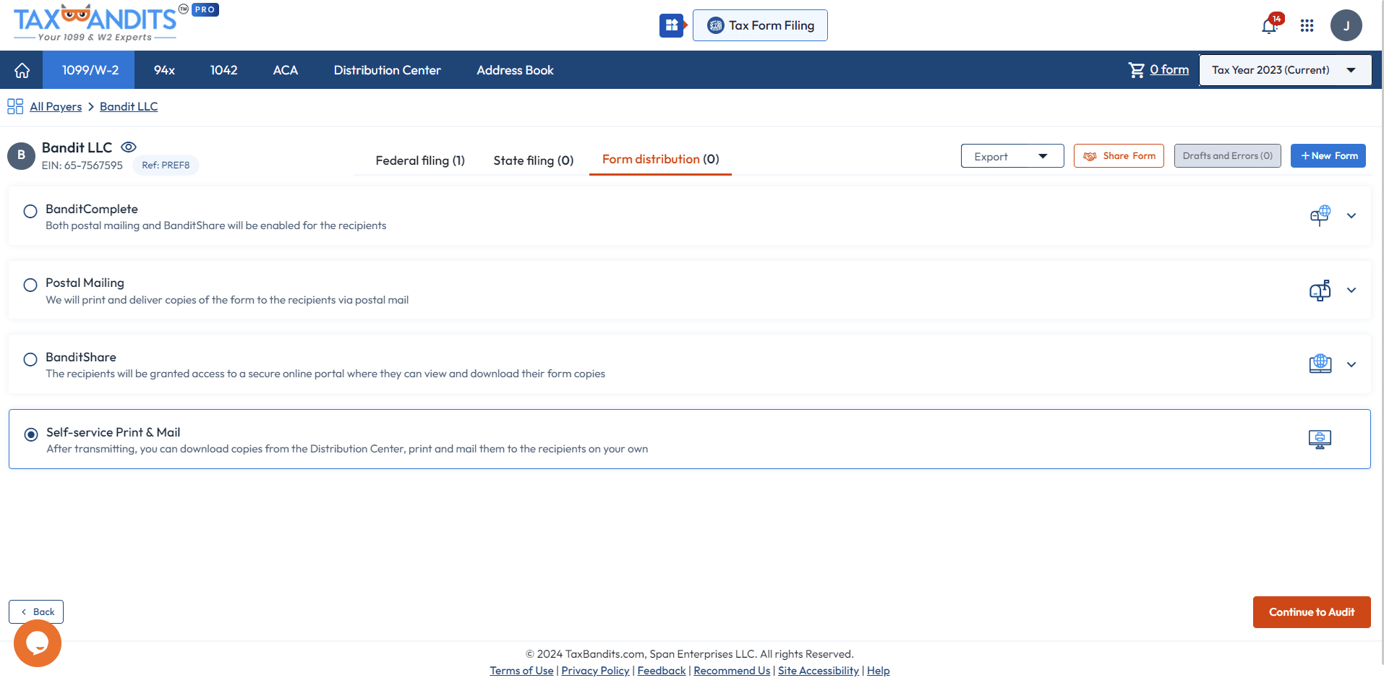Go to Distribution Center
The image size is (1384, 683).
[387, 70]
